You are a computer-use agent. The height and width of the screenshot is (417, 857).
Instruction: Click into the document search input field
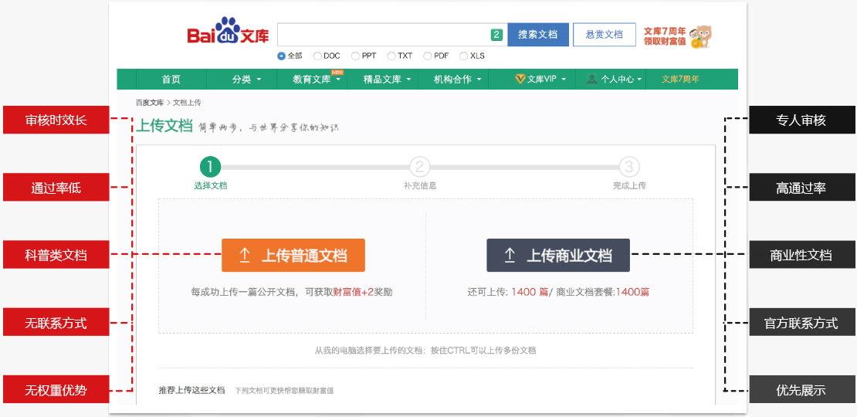pos(382,35)
